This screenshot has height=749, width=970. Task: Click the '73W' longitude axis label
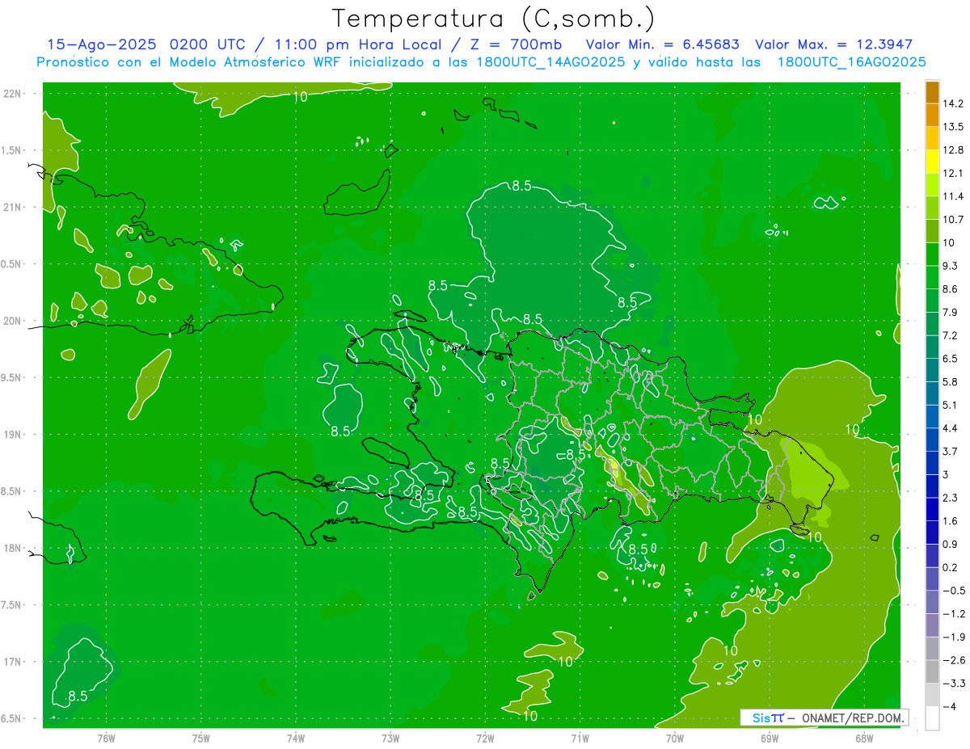390,738
